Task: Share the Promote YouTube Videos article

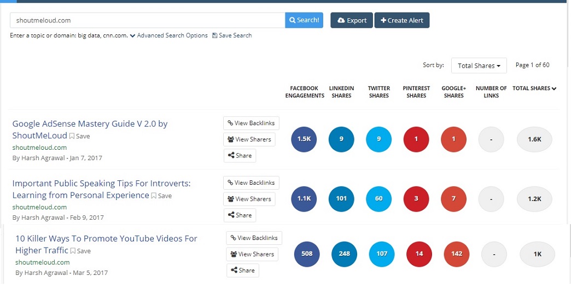Action: pos(243,271)
